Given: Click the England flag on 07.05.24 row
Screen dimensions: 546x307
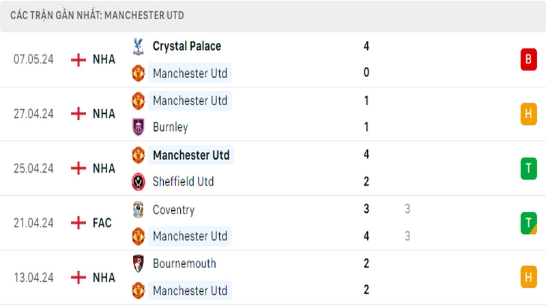Looking at the screenshot, I should 78,60.
